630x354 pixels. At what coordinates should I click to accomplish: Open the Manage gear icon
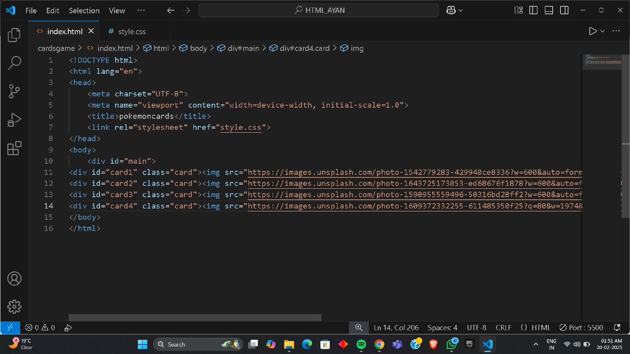(14, 306)
